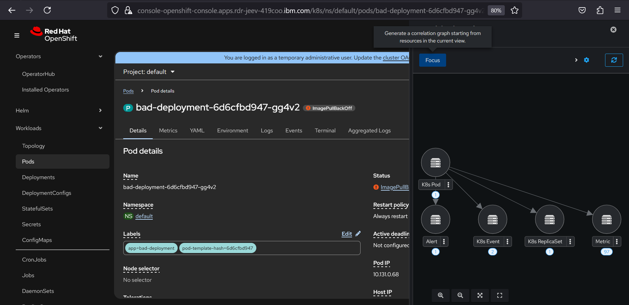Refresh the correlation graph
This screenshot has height=305, width=629.
coord(614,60)
